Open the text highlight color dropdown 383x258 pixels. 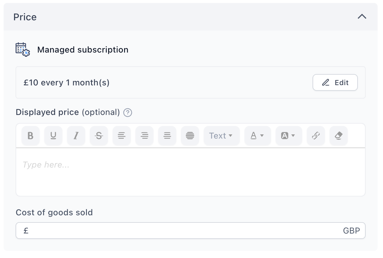[x=289, y=136]
